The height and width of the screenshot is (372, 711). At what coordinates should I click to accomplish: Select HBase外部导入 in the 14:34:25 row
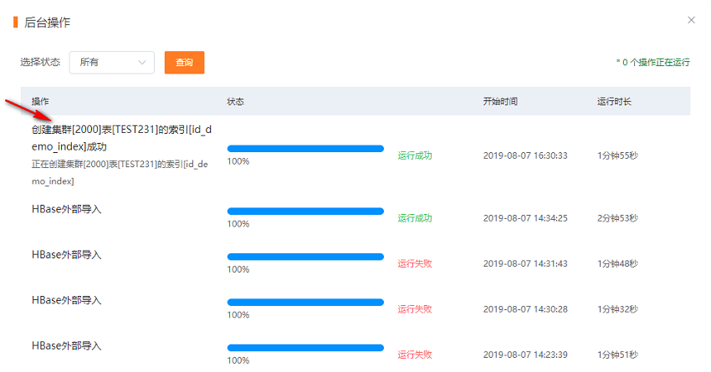67,209
